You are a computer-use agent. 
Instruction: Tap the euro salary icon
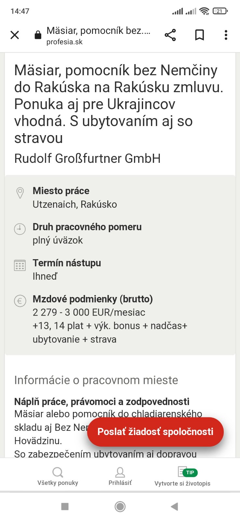[20, 301]
